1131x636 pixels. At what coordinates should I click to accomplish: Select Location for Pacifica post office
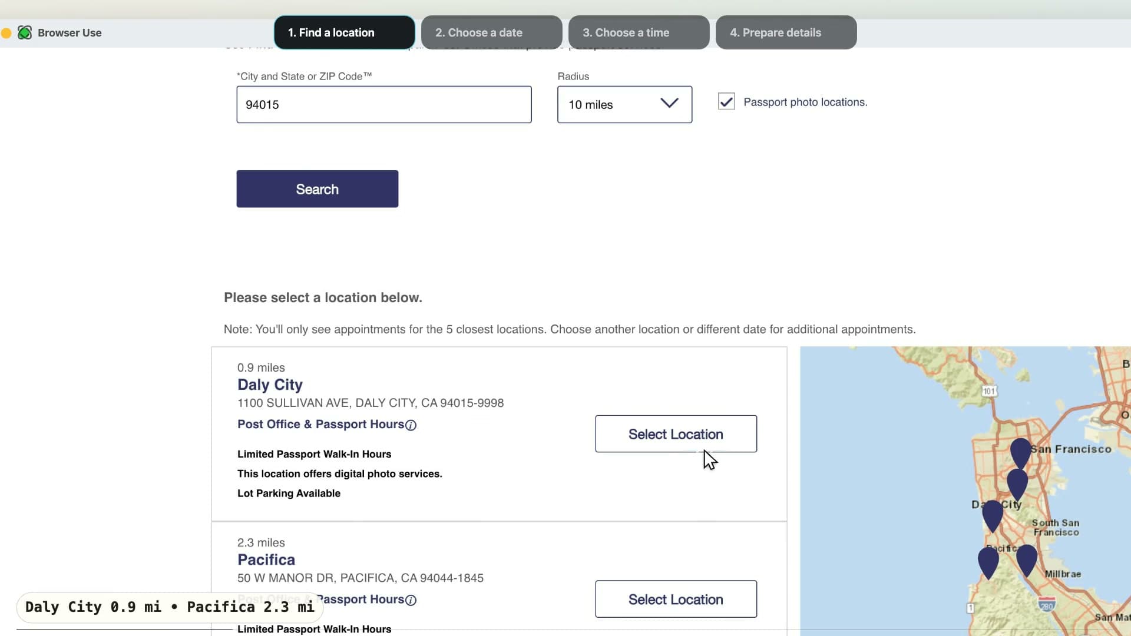676,599
